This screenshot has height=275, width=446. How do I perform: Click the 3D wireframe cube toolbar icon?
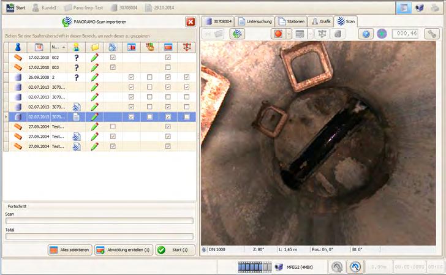[322, 34]
